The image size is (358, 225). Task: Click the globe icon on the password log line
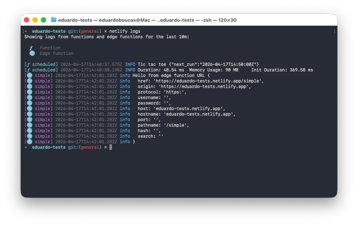[30, 103]
